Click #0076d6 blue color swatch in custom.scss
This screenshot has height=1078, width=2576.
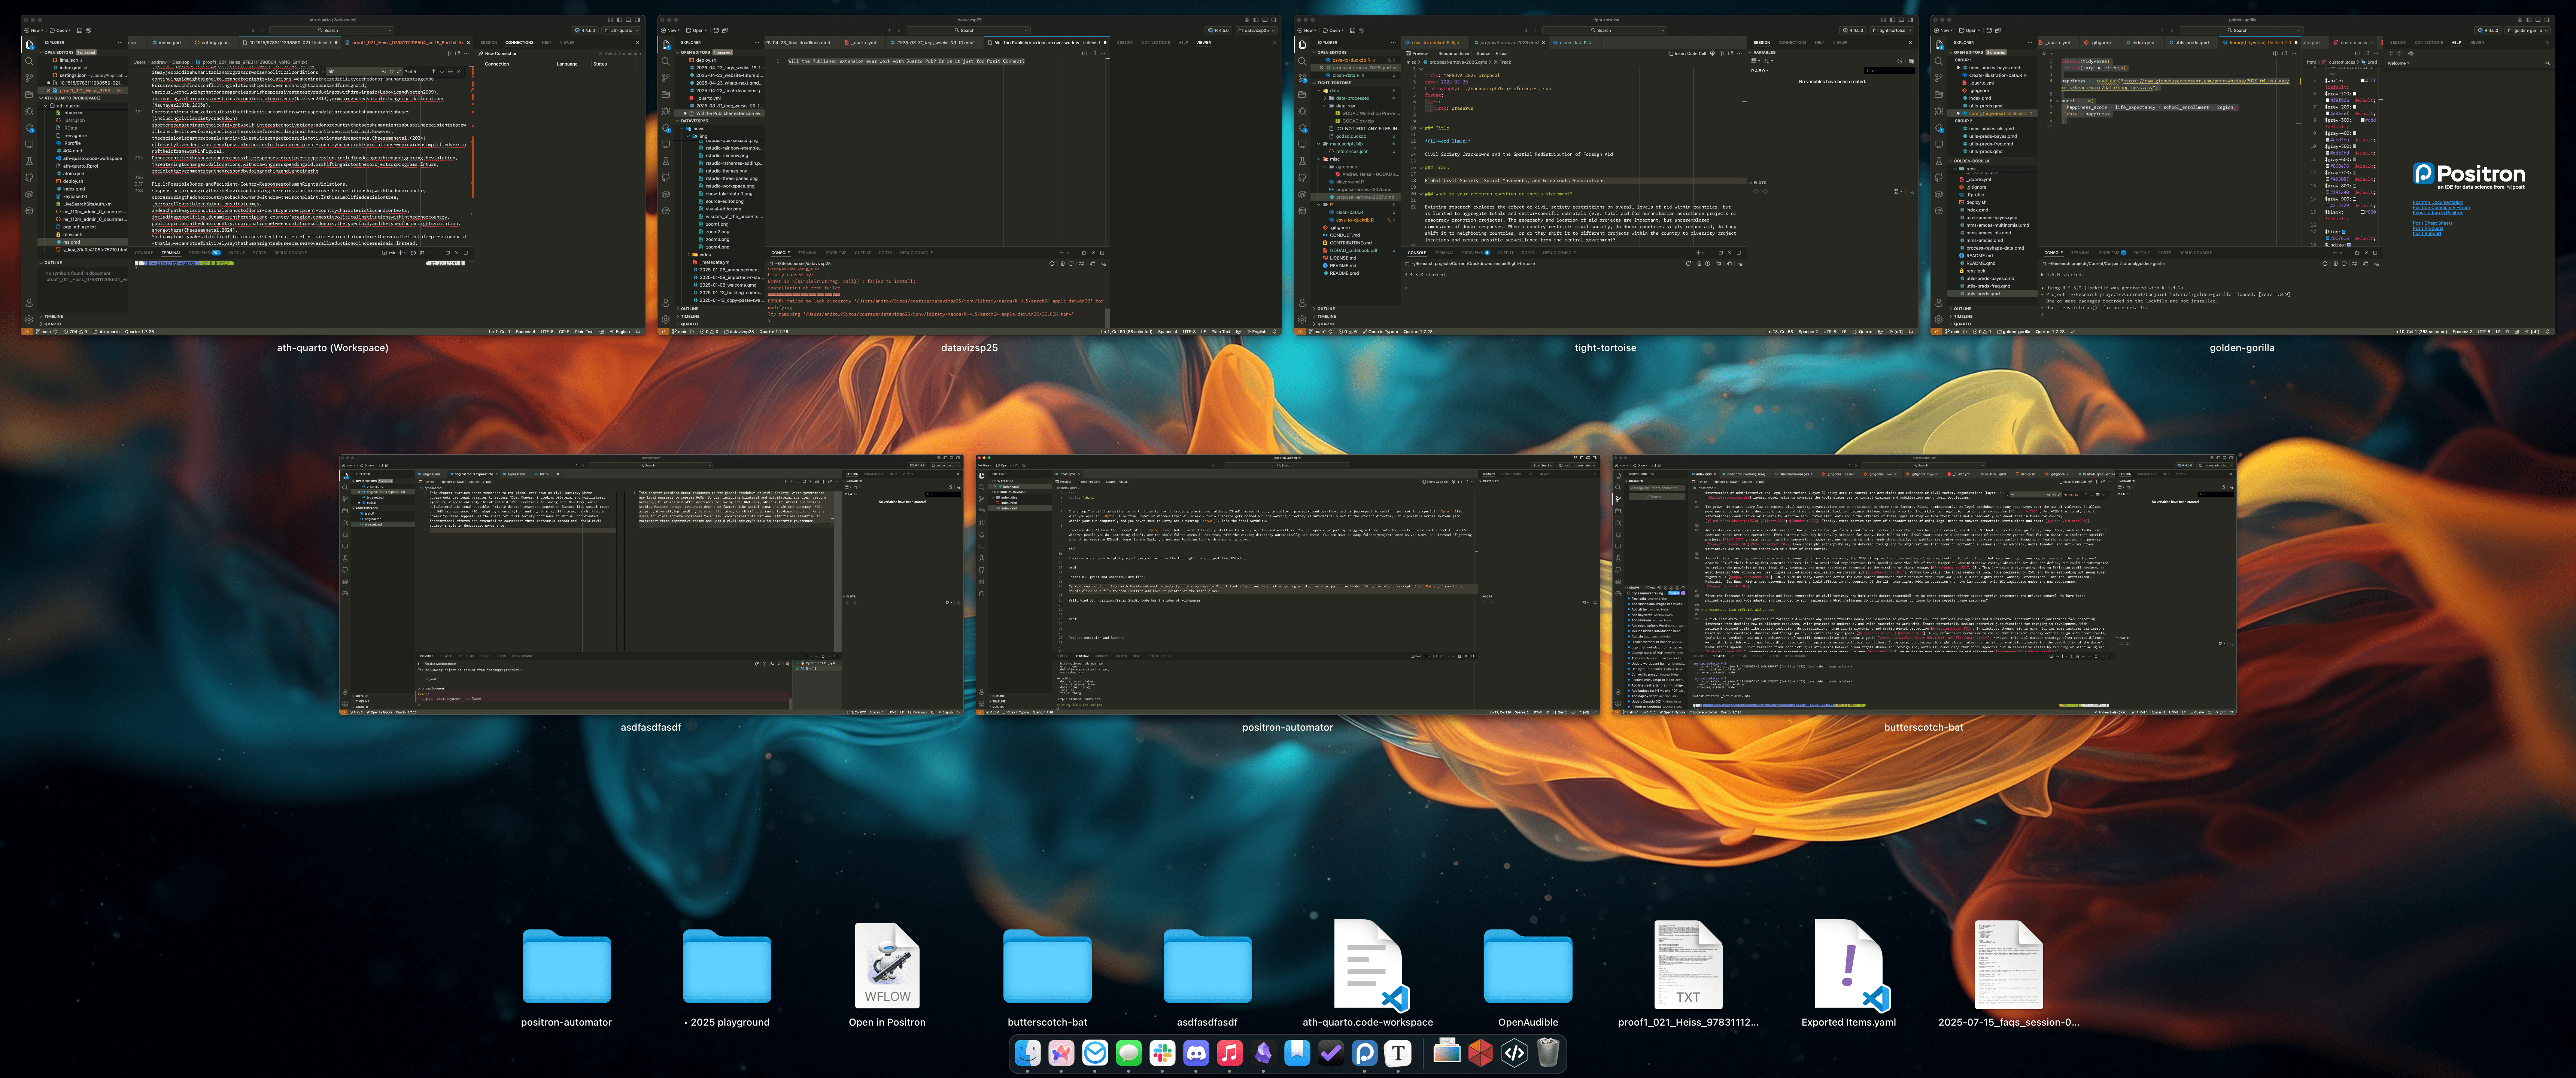(2328, 239)
